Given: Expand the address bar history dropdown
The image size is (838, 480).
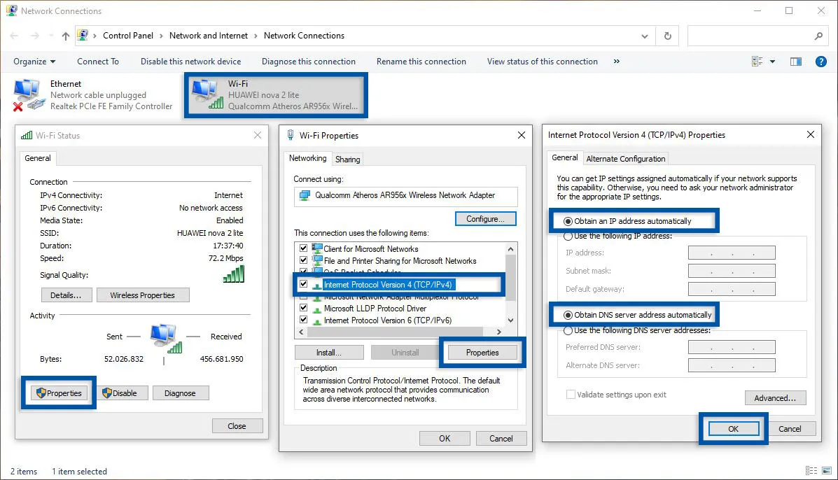Looking at the screenshot, I should pyautogui.click(x=645, y=36).
